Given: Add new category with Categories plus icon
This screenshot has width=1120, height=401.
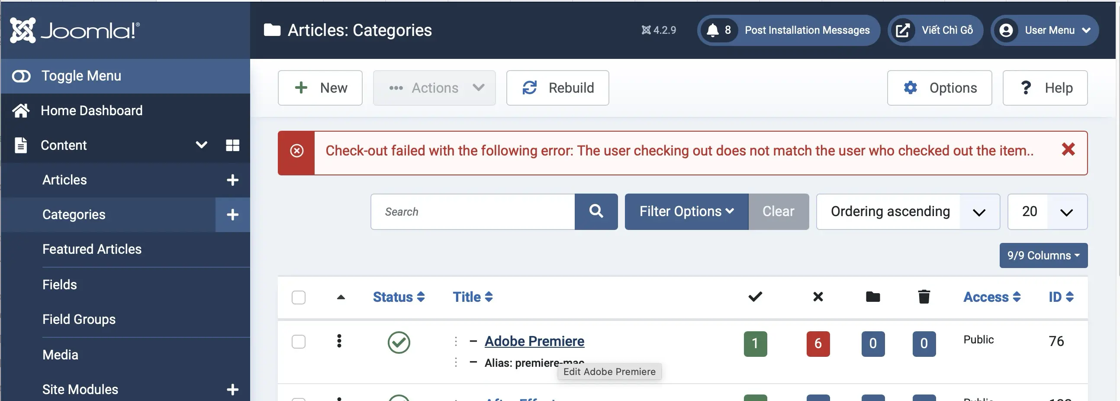Looking at the screenshot, I should pos(232,214).
